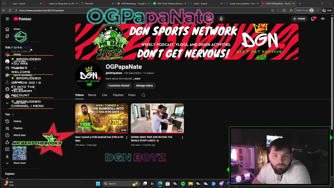Open Microsoft Edge from taskbar
This screenshot has height=188, width=334.
point(160,184)
